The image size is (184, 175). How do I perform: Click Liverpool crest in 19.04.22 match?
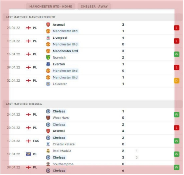click(48, 38)
